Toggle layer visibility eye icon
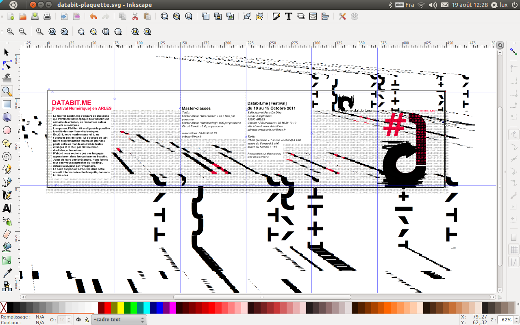Image resolution: width=520 pixels, height=325 pixels. 78,320
